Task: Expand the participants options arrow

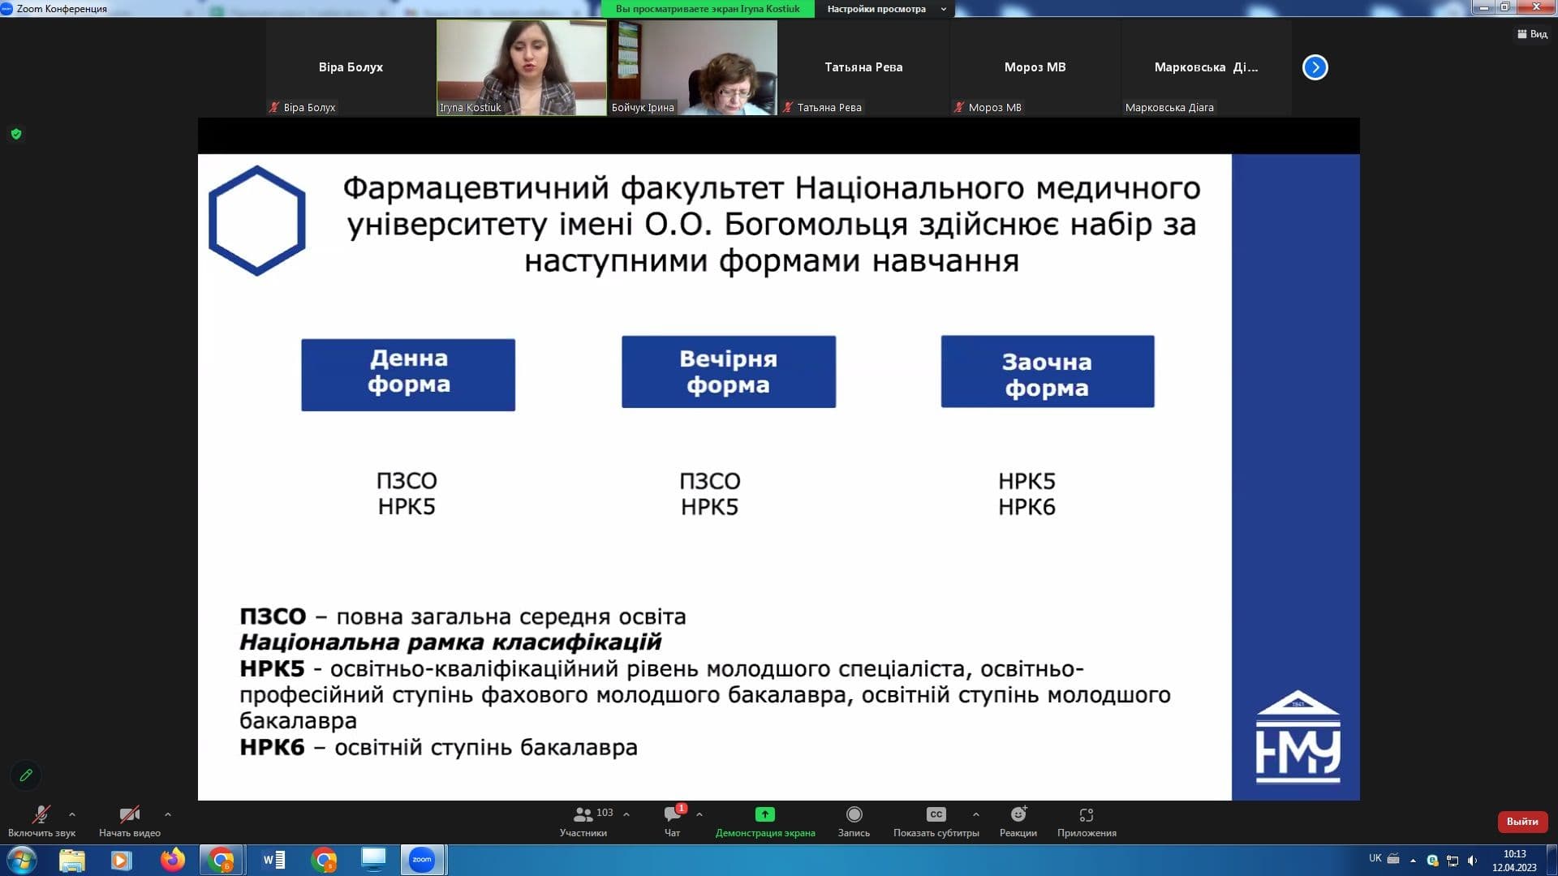Action: tap(626, 814)
